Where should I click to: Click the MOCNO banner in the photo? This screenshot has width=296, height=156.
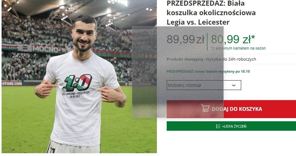[x=46, y=49]
